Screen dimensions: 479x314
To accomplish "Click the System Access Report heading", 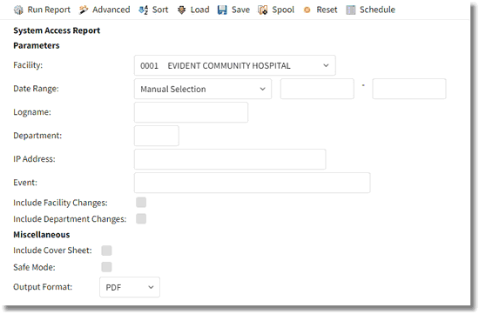I will [57, 30].
